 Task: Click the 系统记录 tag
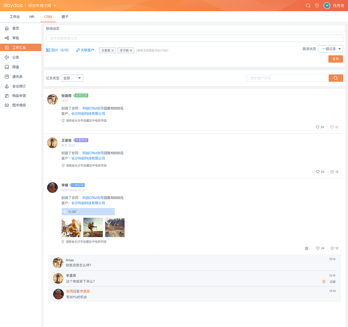click(x=81, y=95)
